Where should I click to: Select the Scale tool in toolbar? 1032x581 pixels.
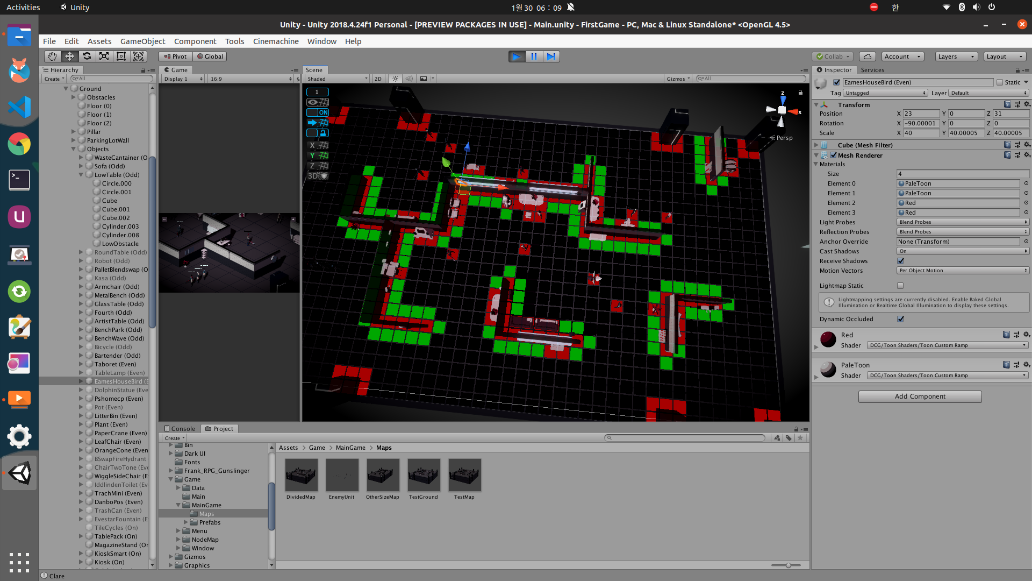click(x=104, y=56)
